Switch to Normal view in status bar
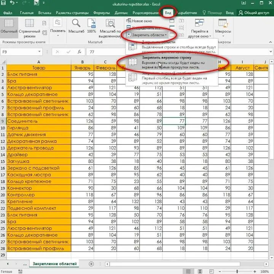The height and width of the screenshot is (274, 274). pyautogui.click(x=188, y=271)
